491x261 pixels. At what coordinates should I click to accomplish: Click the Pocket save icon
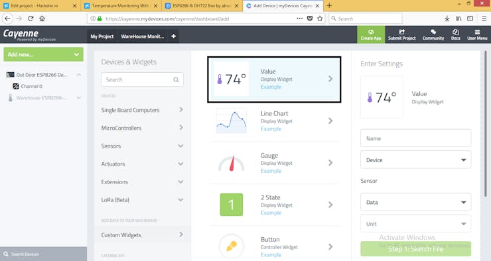click(310, 19)
